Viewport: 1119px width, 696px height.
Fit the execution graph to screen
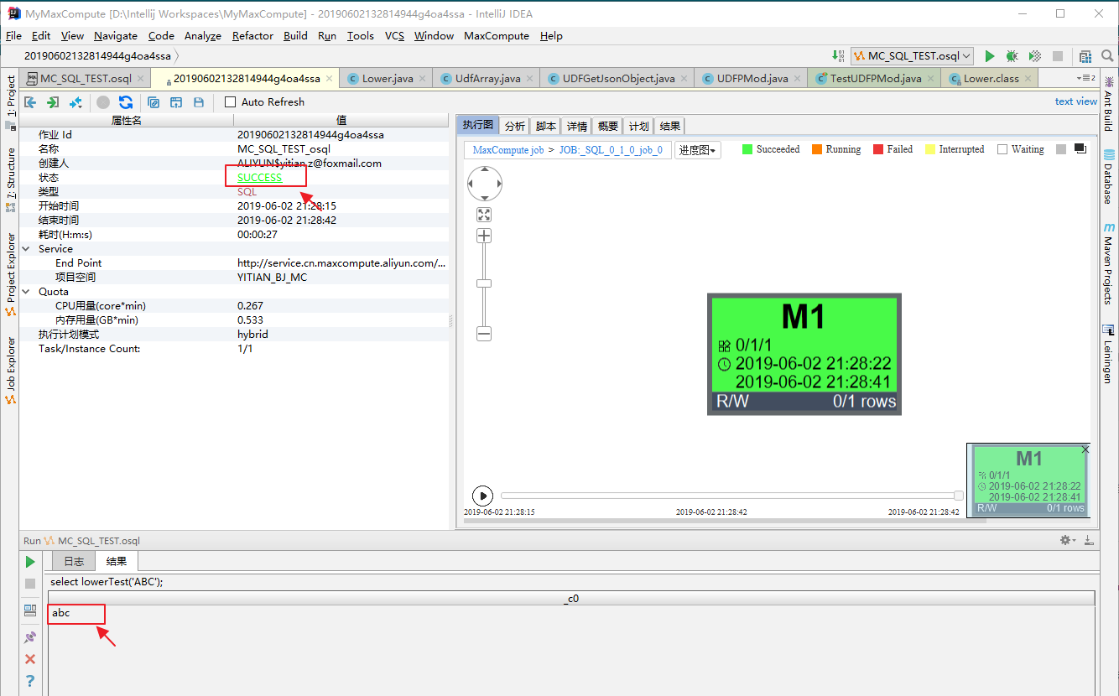coord(484,214)
